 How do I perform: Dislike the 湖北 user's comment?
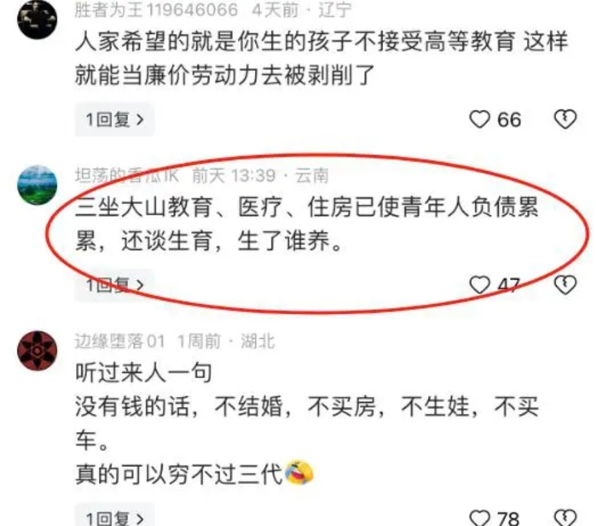pos(565,518)
